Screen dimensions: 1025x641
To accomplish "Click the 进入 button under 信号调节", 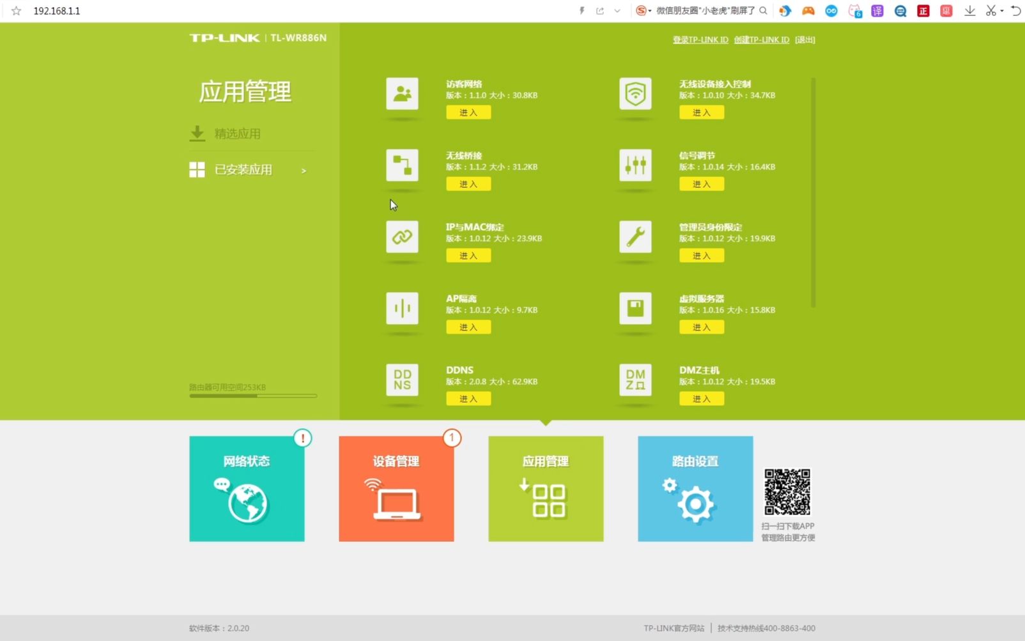I will click(702, 184).
